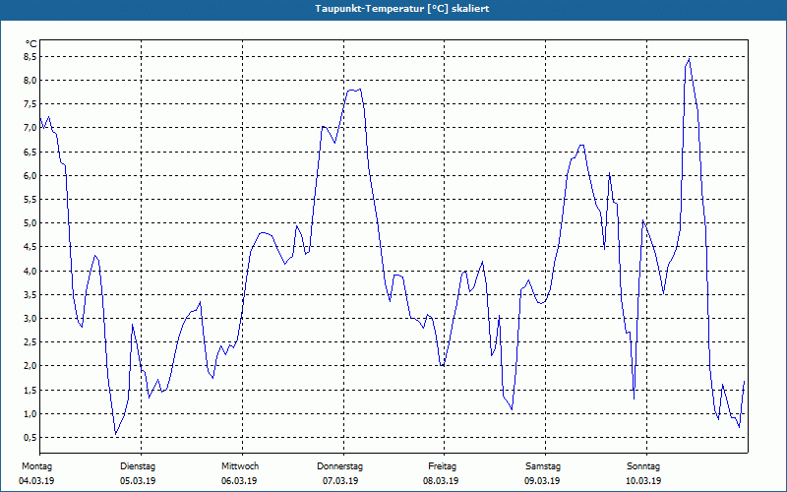Select the 0,5 y-axis value
The height and width of the screenshot is (492, 787).
coord(31,437)
